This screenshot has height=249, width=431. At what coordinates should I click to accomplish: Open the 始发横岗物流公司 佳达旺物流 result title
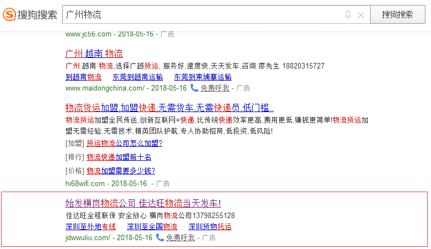[x=143, y=203]
